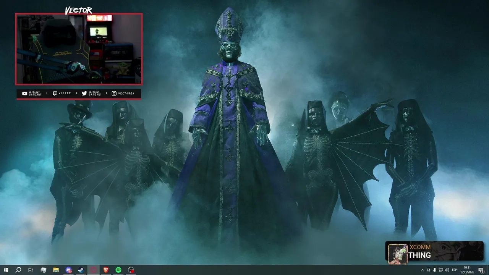489x275 pixels.
Task: Open the recording app with red dot
Action: [x=131, y=270]
